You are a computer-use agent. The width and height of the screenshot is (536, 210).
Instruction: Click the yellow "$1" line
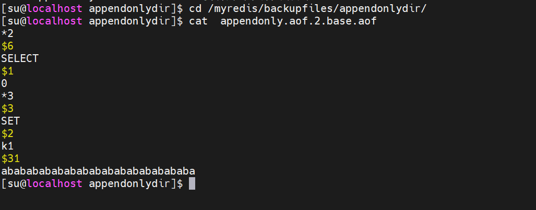pyautogui.click(x=7, y=71)
